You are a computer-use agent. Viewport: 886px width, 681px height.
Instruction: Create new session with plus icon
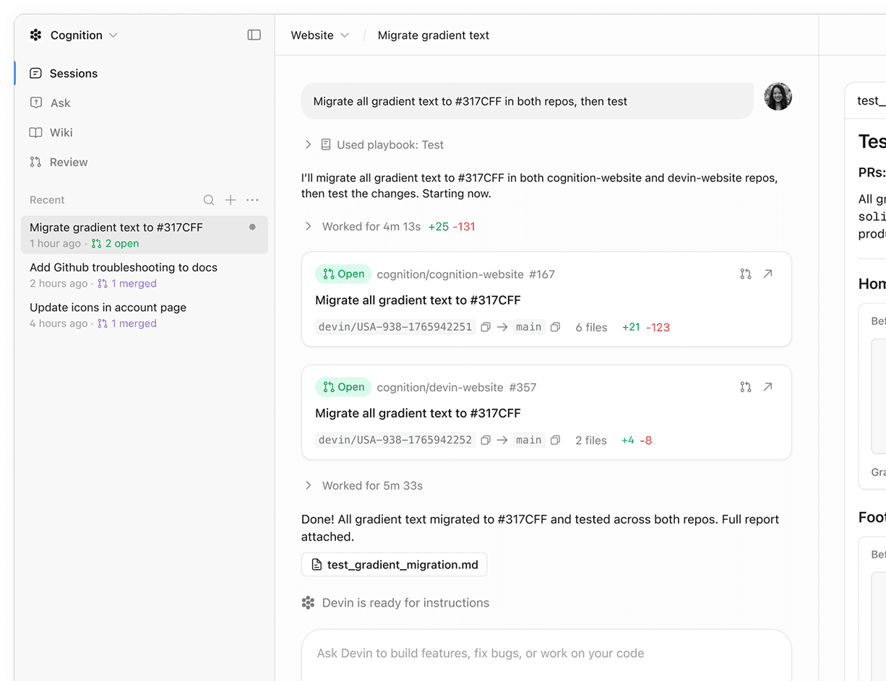pos(231,200)
